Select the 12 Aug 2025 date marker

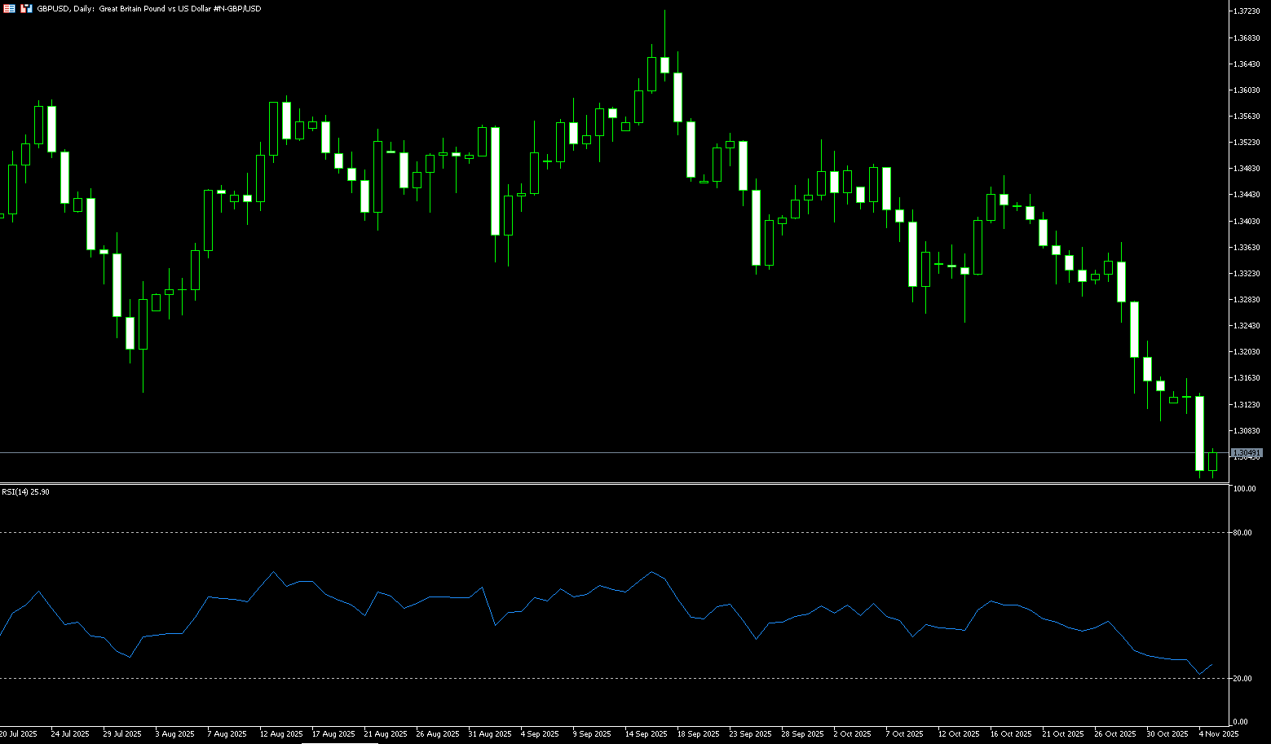281,734
